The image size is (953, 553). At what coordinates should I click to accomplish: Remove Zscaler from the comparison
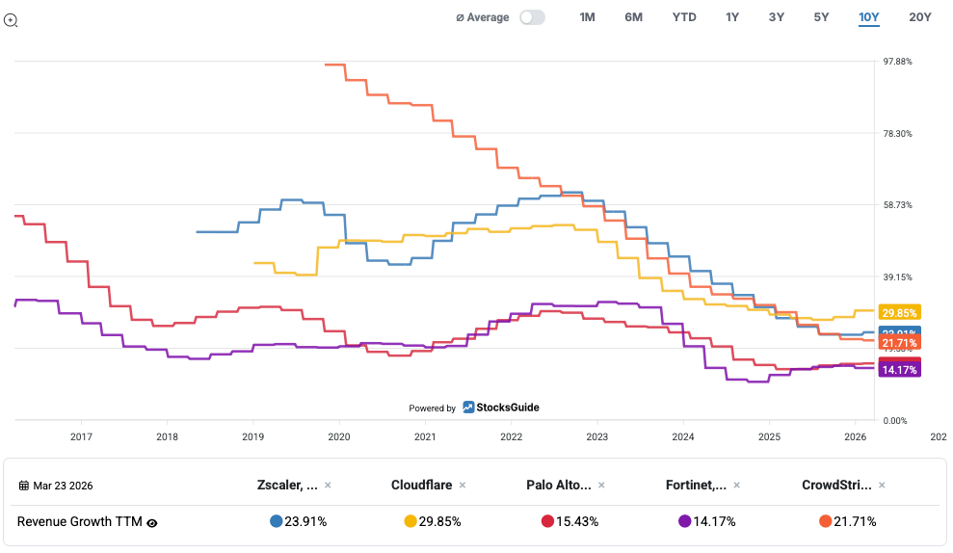pos(328,486)
